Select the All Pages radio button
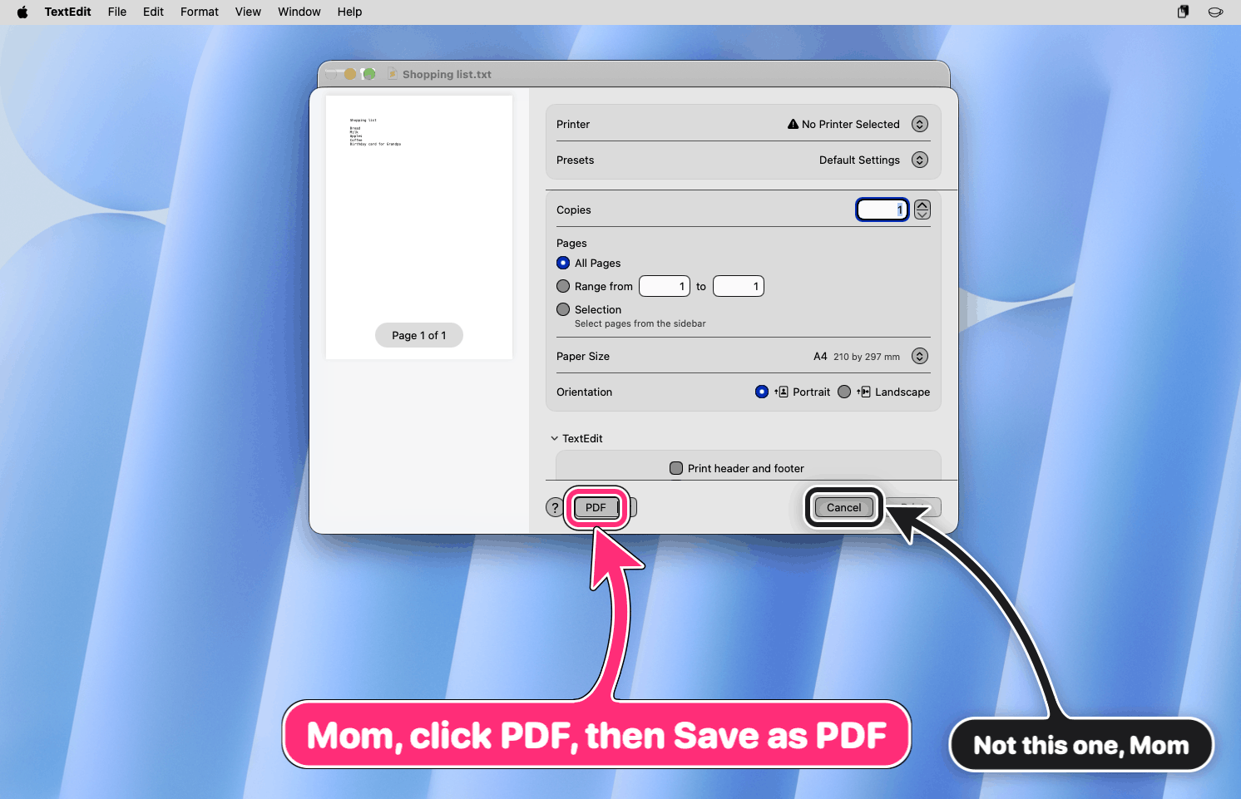Image resolution: width=1241 pixels, height=799 pixels. [x=563, y=263]
